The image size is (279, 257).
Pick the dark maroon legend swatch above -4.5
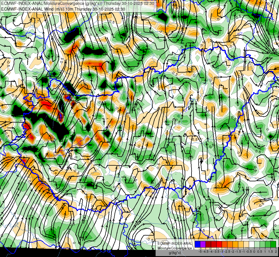[208, 244]
